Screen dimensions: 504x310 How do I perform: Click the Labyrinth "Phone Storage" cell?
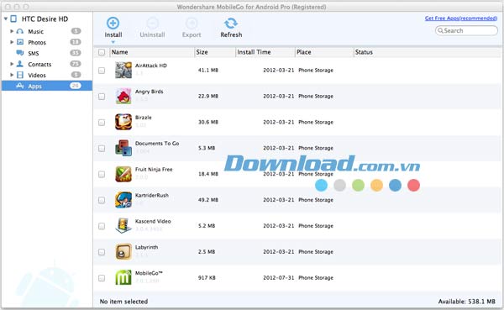pos(316,252)
